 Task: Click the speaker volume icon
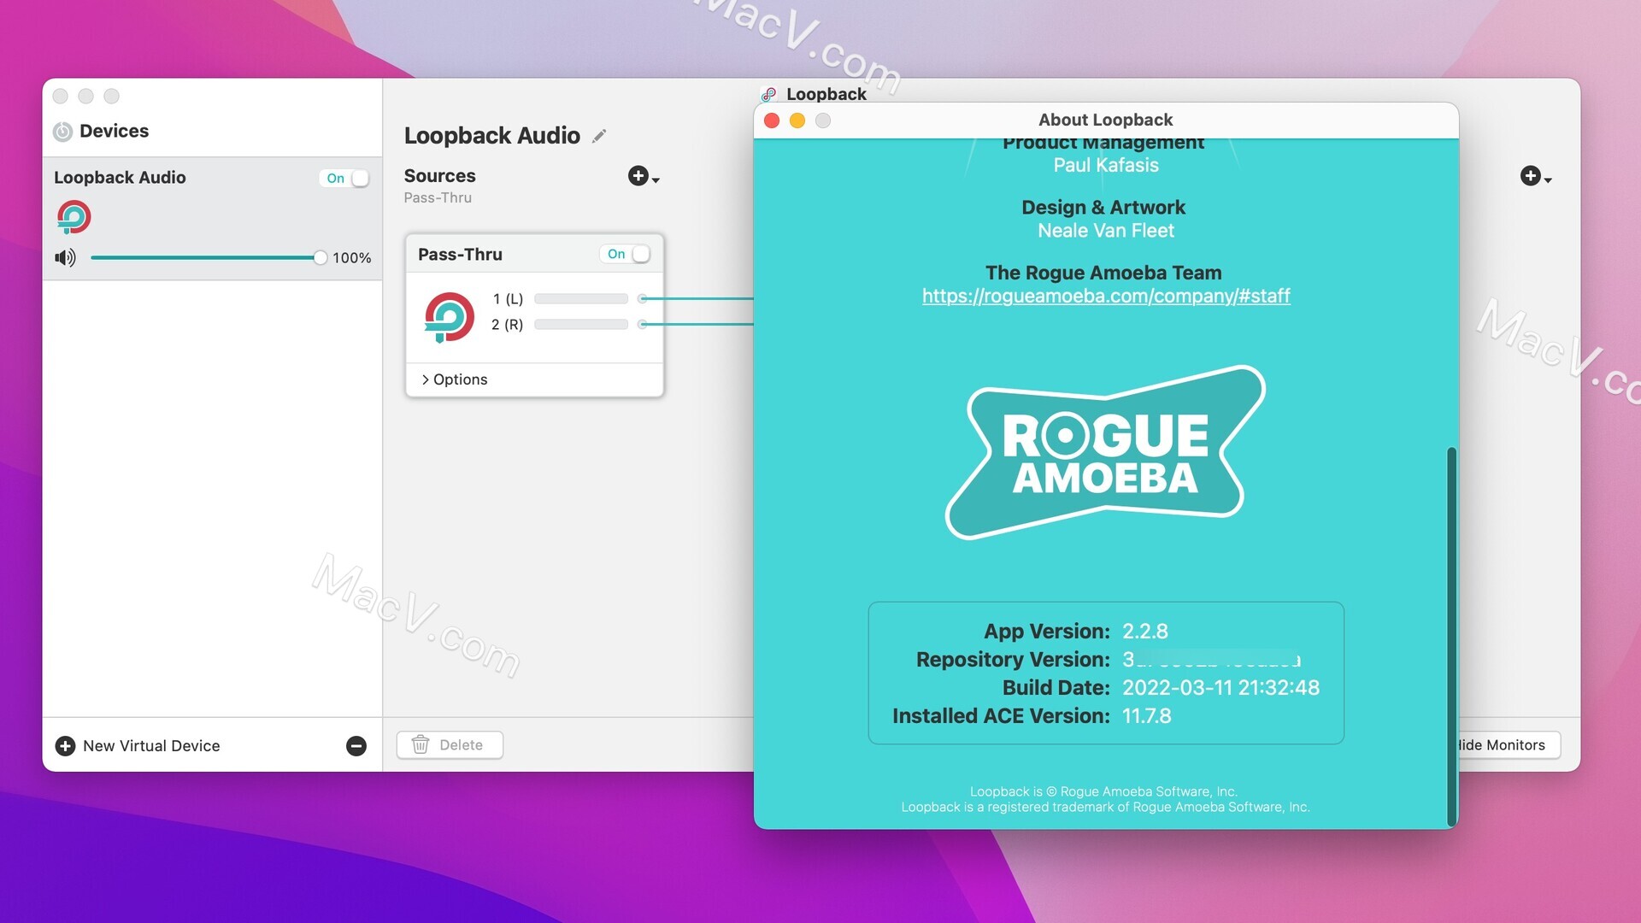click(65, 257)
